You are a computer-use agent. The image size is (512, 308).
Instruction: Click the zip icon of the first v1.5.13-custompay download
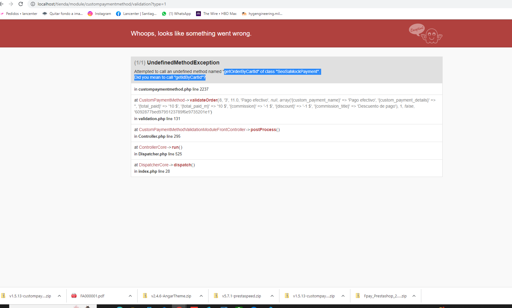click(3, 296)
